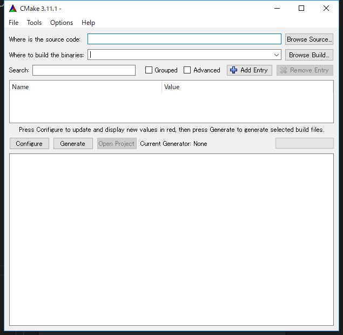Click the Value column header
Screen dimensions: 343x335
[247, 87]
